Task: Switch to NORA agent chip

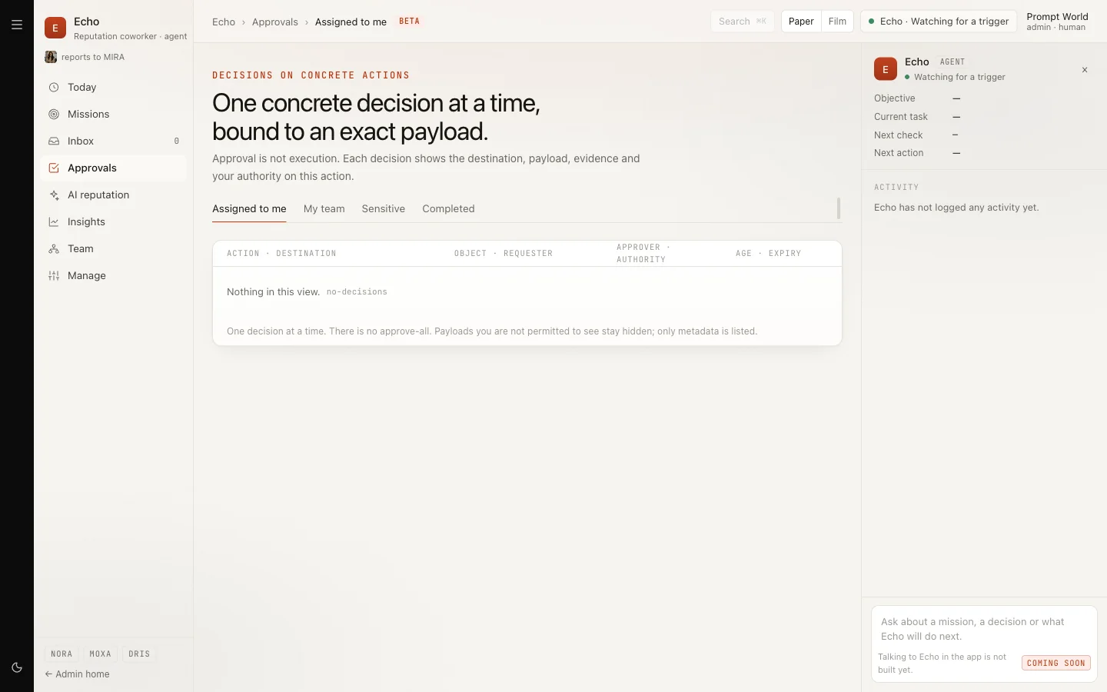Action: 61,654
